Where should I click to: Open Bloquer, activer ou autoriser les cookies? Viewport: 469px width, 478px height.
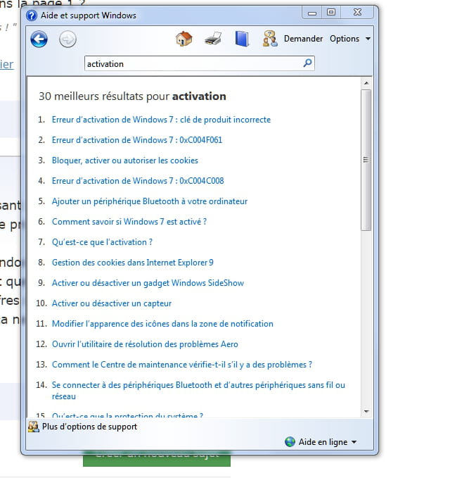point(125,161)
